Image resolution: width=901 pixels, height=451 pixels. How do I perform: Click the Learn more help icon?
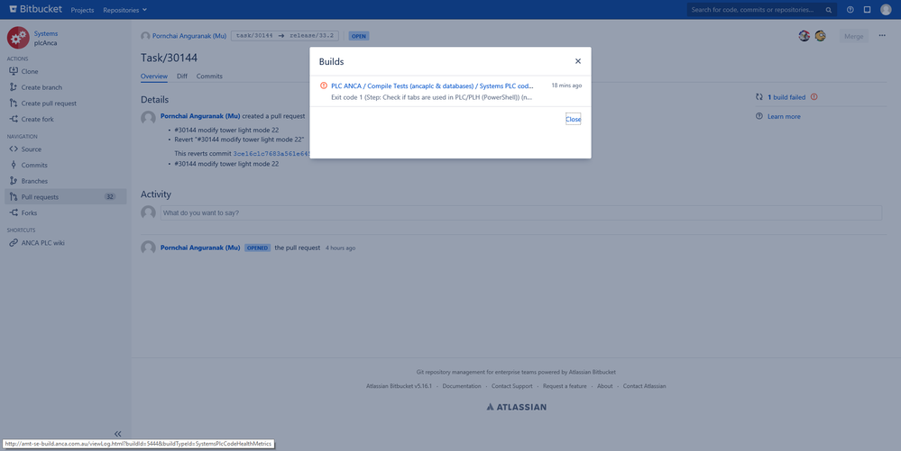click(759, 116)
